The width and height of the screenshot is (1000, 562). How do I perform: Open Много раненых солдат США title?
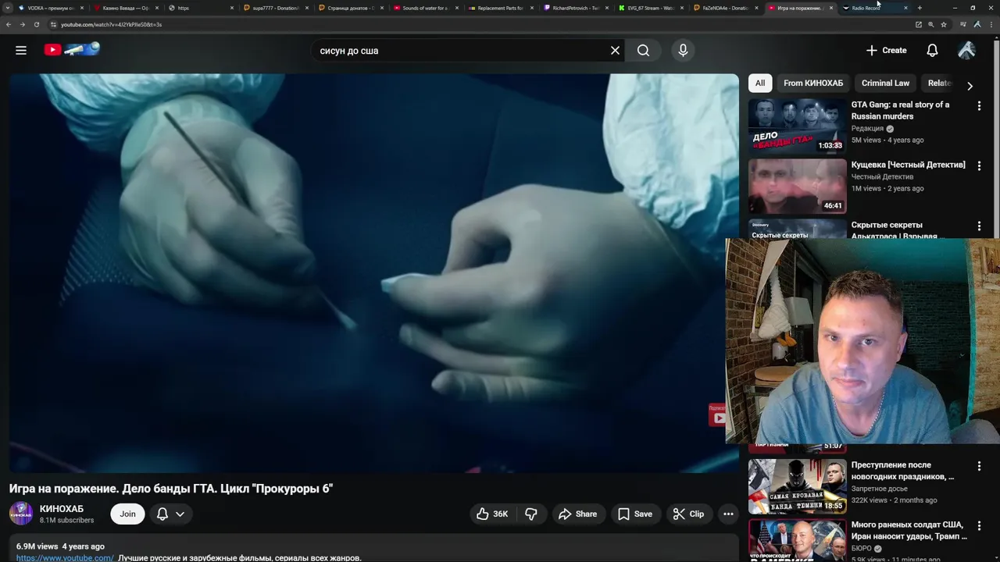[x=909, y=531]
